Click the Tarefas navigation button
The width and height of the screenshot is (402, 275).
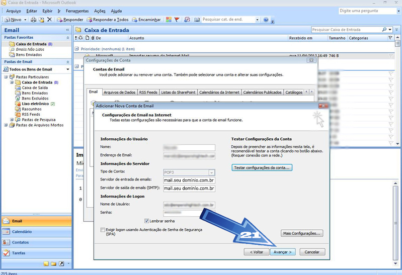point(36,253)
